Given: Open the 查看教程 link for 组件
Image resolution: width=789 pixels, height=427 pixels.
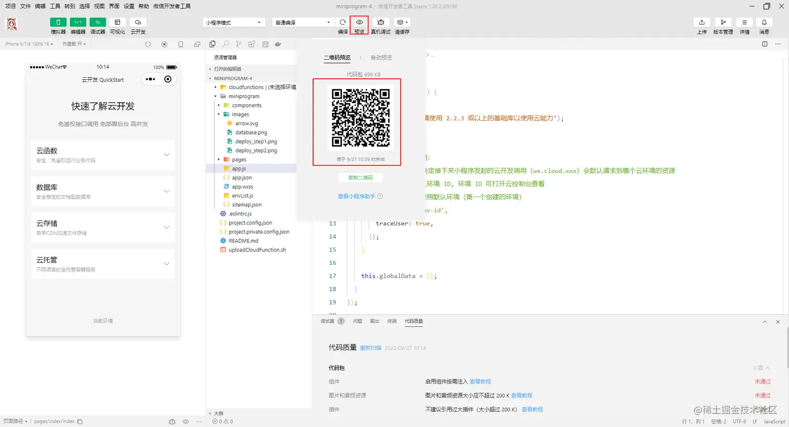Looking at the screenshot, I should pos(480,382).
